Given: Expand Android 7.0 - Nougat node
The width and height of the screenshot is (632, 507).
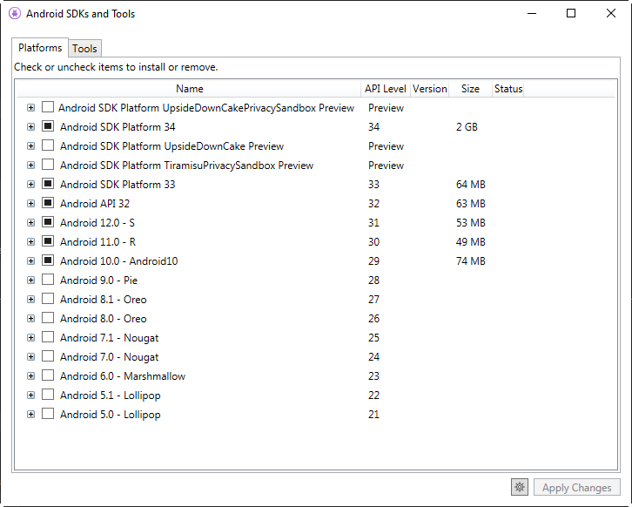Looking at the screenshot, I should coord(30,356).
